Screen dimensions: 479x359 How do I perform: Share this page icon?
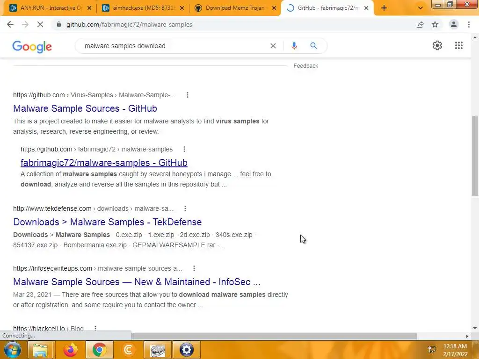420,24
